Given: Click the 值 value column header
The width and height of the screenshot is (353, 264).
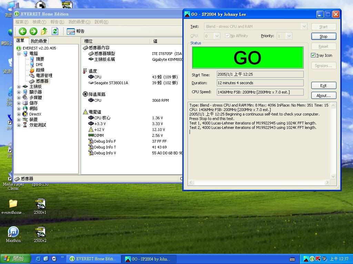Looking at the screenshot, I should point(166,41).
